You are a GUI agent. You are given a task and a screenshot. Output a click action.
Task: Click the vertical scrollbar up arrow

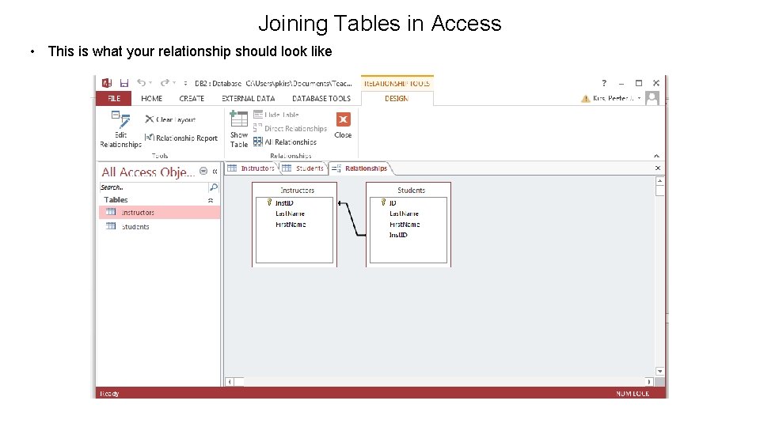click(x=659, y=181)
